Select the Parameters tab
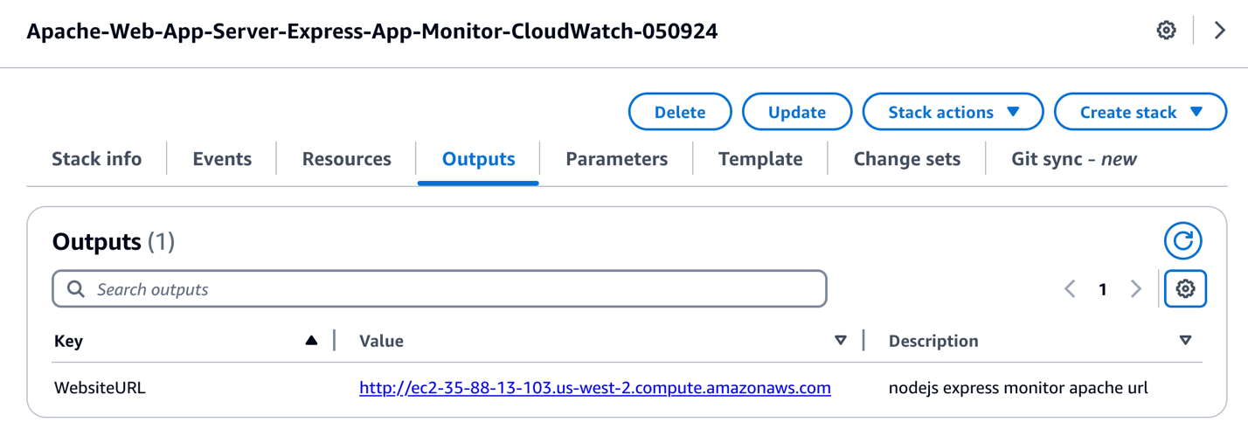The image size is (1248, 436). coord(616,159)
